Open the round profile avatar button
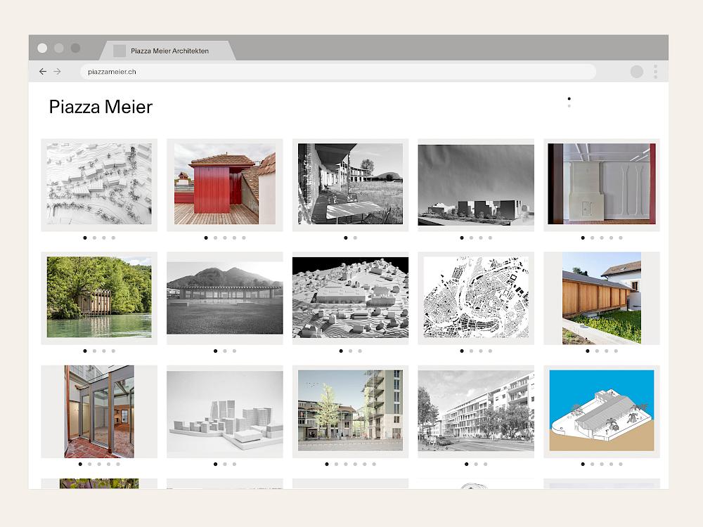703x527 pixels. [x=637, y=71]
